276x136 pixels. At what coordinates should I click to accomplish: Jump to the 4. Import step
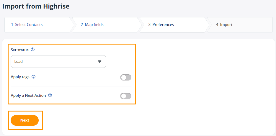[224, 24]
